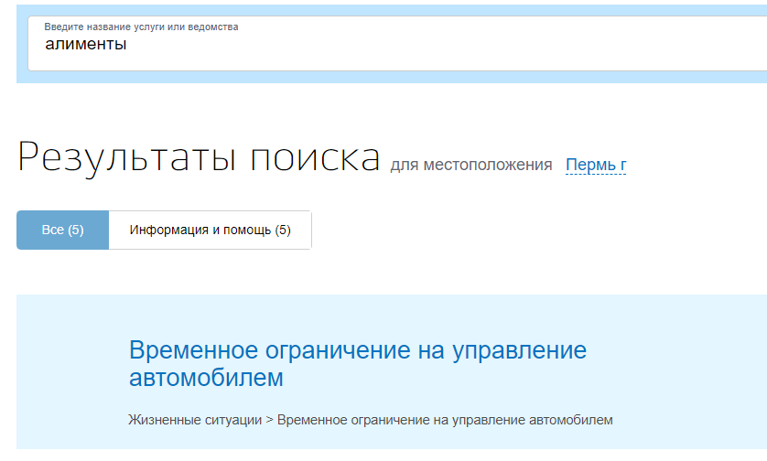The height and width of the screenshot is (461, 767).
Task: Change location via "Пермь г" link
Action: (596, 165)
